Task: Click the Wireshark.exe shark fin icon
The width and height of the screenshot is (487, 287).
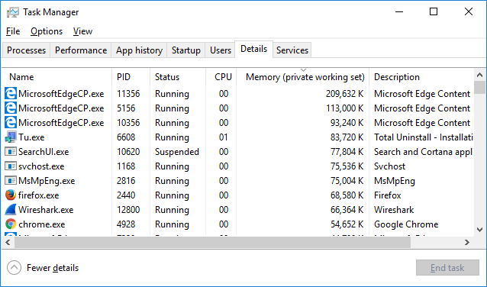Action: click(x=10, y=210)
